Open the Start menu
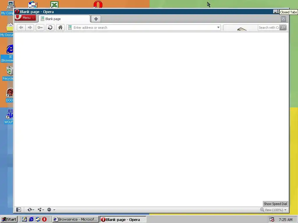 click(x=9, y=220)
